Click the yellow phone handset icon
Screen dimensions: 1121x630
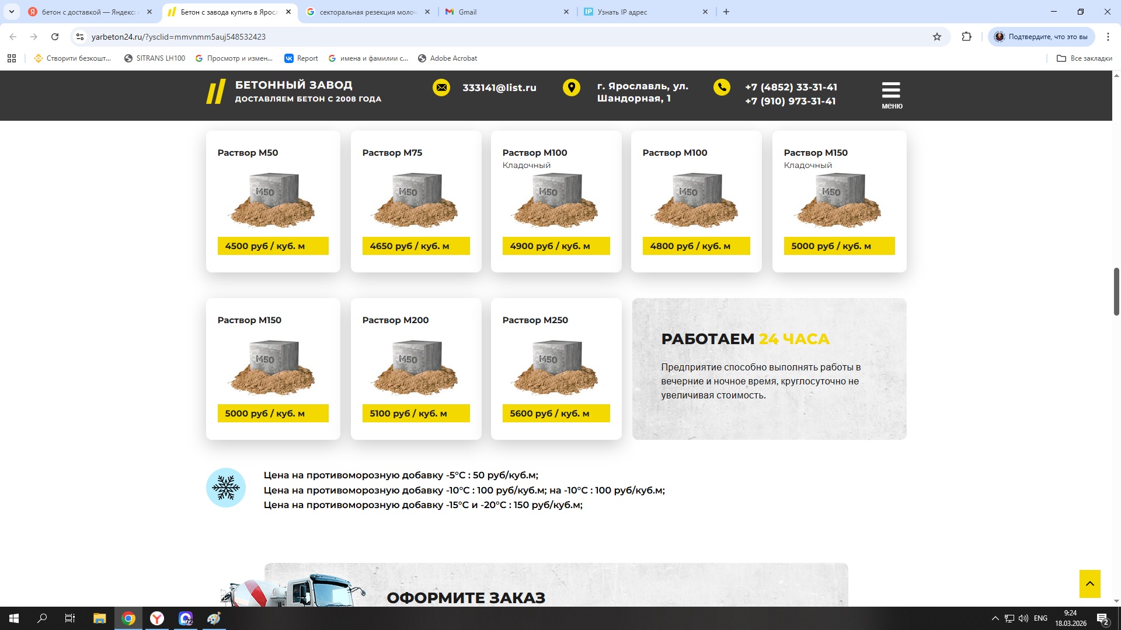click(722, 87)
